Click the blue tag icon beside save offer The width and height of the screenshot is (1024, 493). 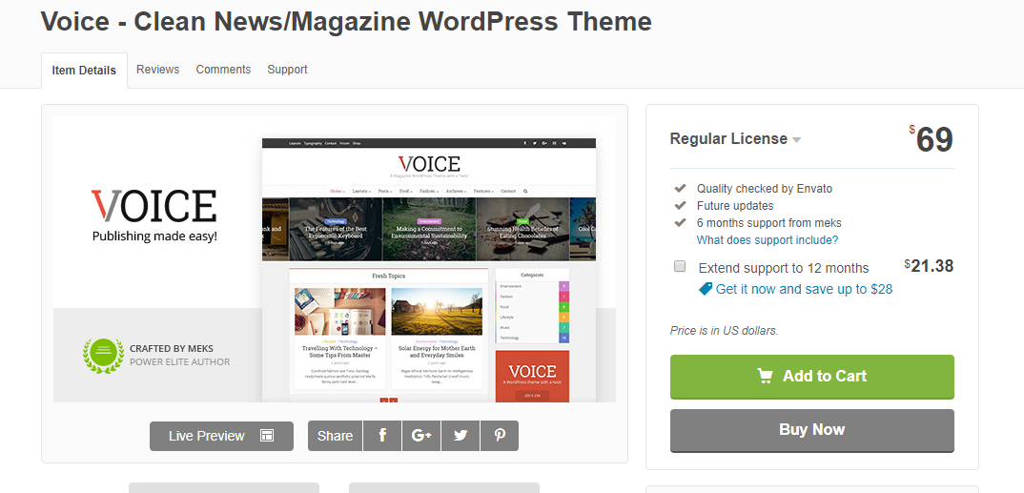[x=706, y=289]
